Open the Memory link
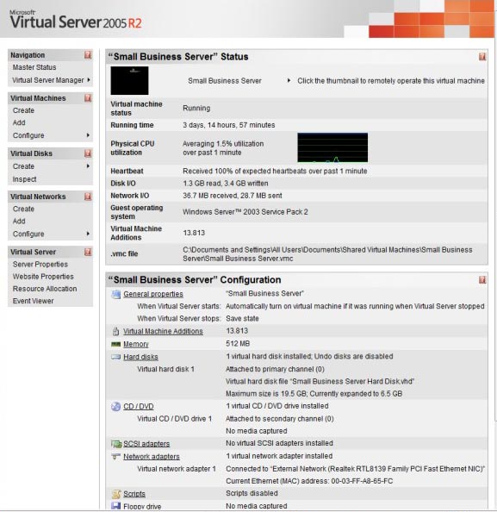This screenshot has height=512, width=497. [136, 344]
